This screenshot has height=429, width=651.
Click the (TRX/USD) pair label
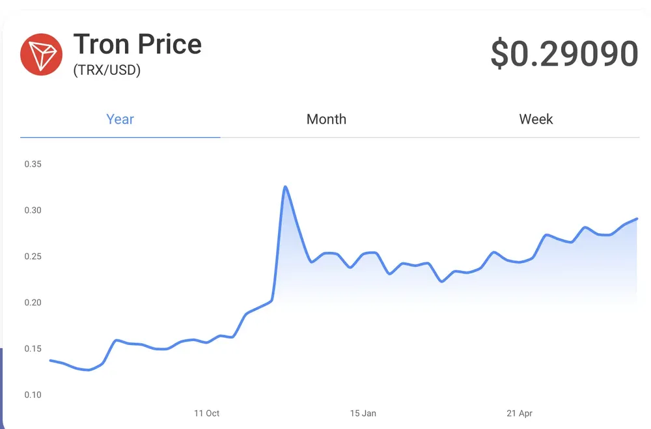pyautogui.click(x=107, y=70)
